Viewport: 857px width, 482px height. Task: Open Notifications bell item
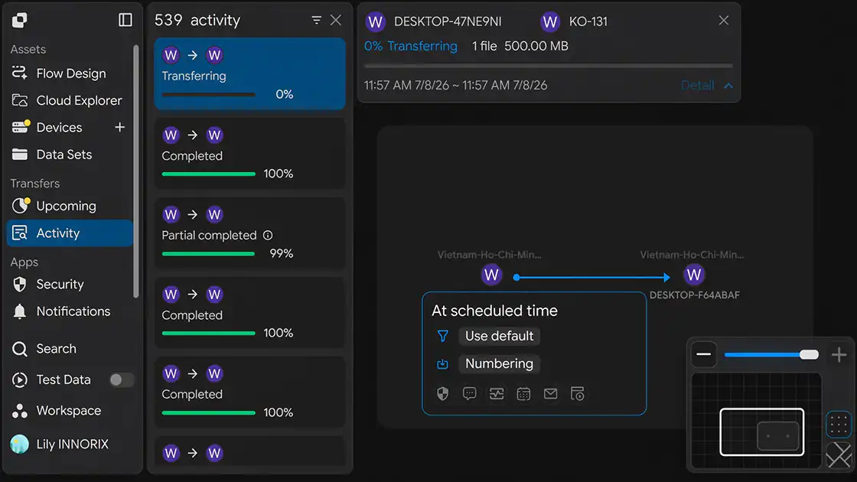coord(70,311)
